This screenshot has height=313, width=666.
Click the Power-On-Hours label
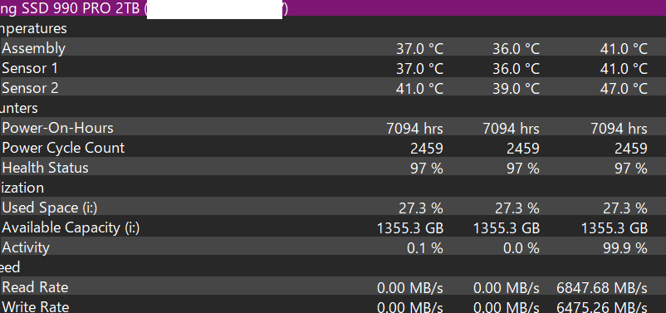tap(58, 128)
